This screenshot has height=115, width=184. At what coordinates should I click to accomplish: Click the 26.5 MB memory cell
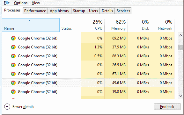point(116,65)
